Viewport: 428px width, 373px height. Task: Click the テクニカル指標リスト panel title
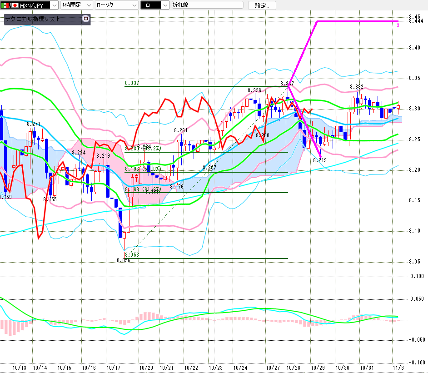pyautogui.click(x=32, y=19)
